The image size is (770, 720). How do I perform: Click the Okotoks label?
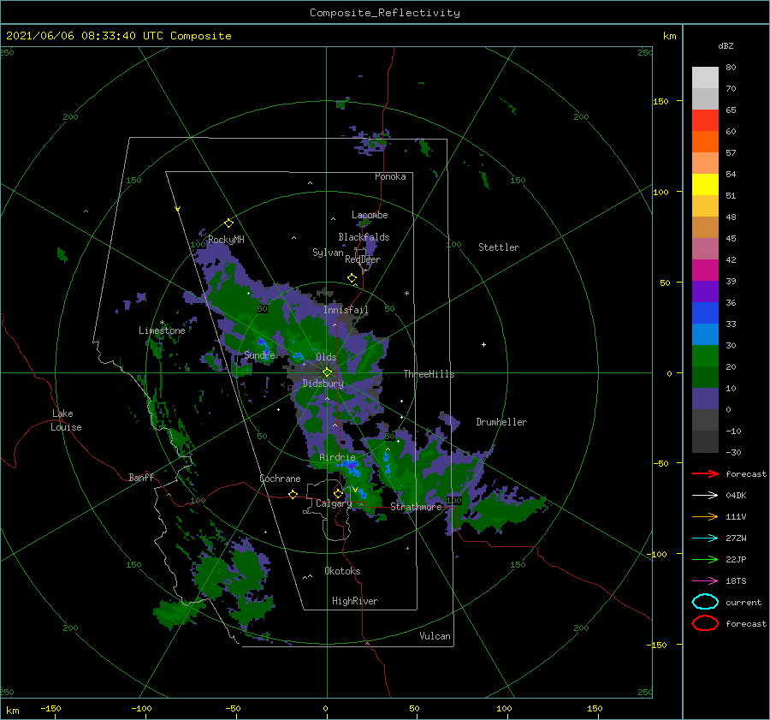[x=342, y=571]
